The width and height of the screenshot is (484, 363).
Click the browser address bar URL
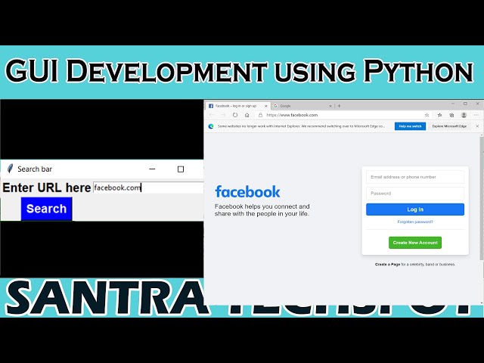click(292, 115)
